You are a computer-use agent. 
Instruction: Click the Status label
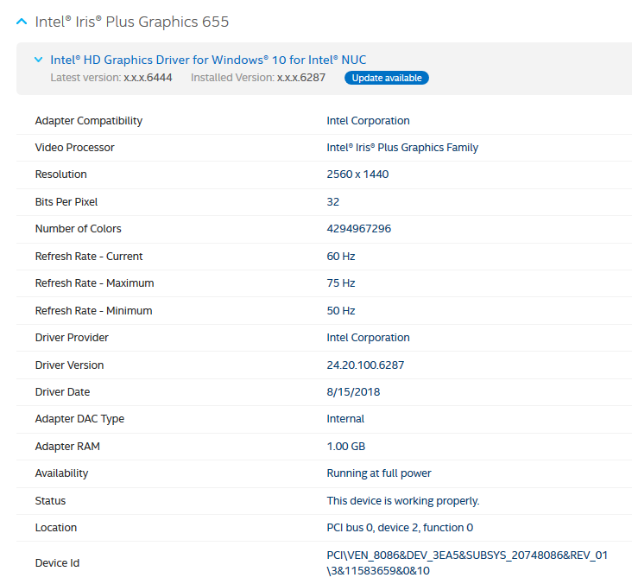click(x=50, y=501)
